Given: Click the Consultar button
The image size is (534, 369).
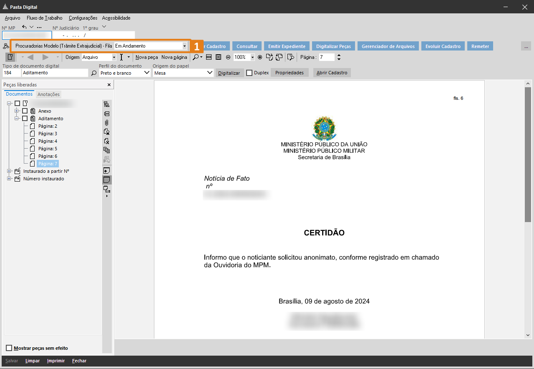Looking at the screenshot, I should tap(247, 46).
